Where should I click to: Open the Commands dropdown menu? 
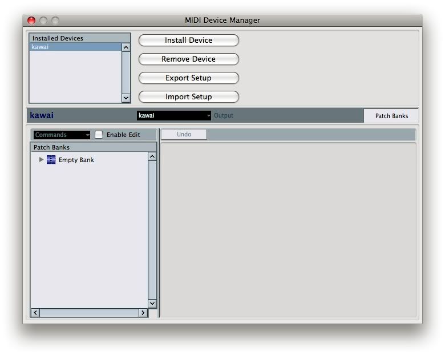(x=62, y=135)
